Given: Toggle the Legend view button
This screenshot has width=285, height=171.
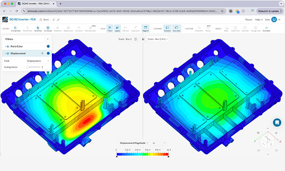Looking at the screenshot, I should coord(117,28).
